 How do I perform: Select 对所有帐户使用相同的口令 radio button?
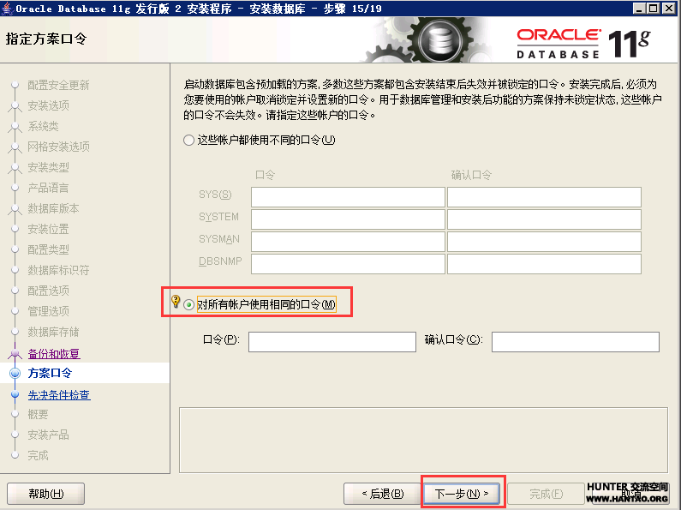pyautogui.click(x=188, y=304)
